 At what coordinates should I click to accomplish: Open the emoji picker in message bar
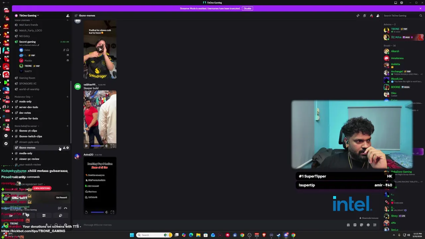368,225
